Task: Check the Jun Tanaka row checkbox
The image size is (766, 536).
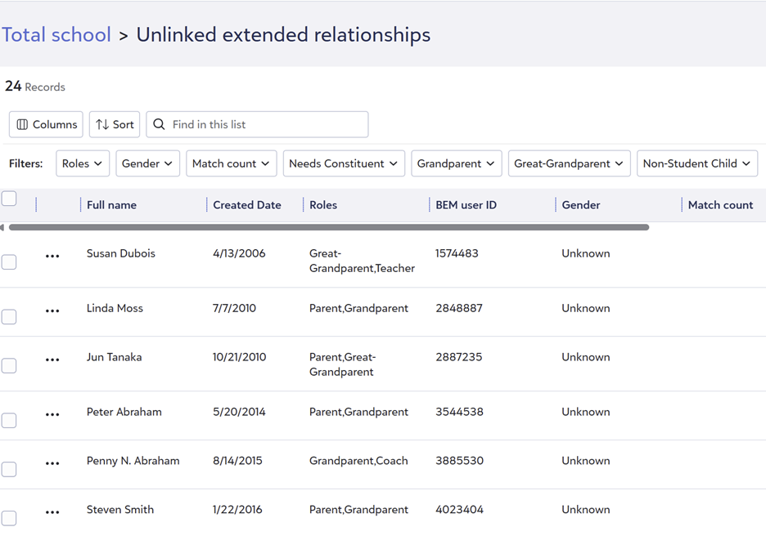Action: tap(9, 365)
